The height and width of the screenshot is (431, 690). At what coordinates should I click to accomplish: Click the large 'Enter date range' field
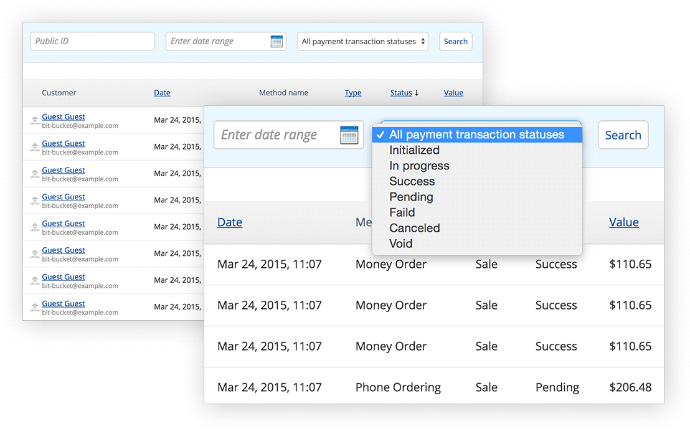point(274,135)
